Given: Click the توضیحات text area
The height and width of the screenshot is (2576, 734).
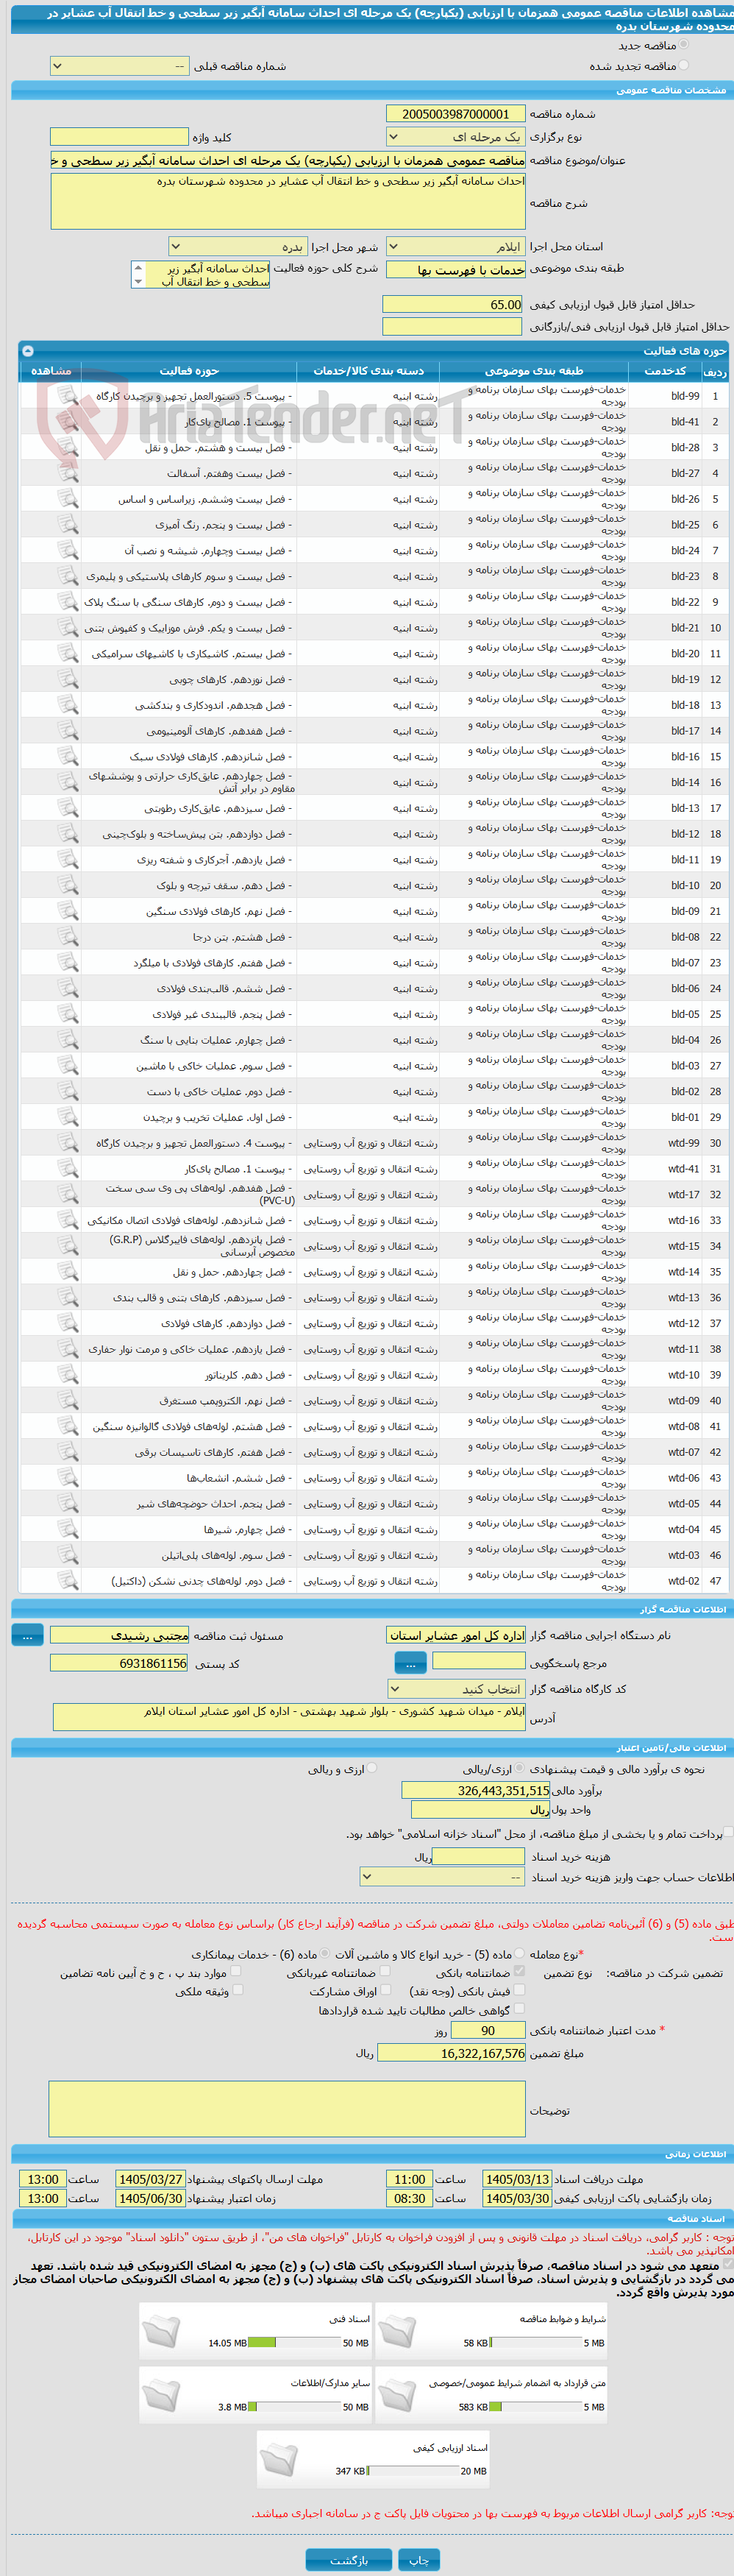Looking at the screenshot, I should click(287, 2109).
